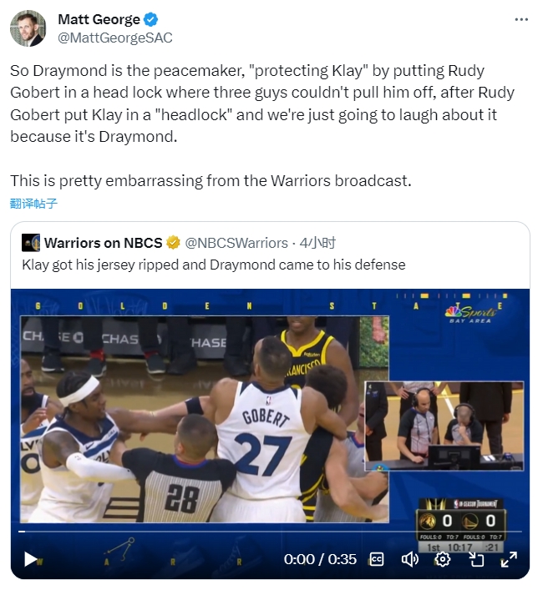Open the @NBCSWarriors handle
Viewport: 543px width, 590px height.
coord(236,243)
